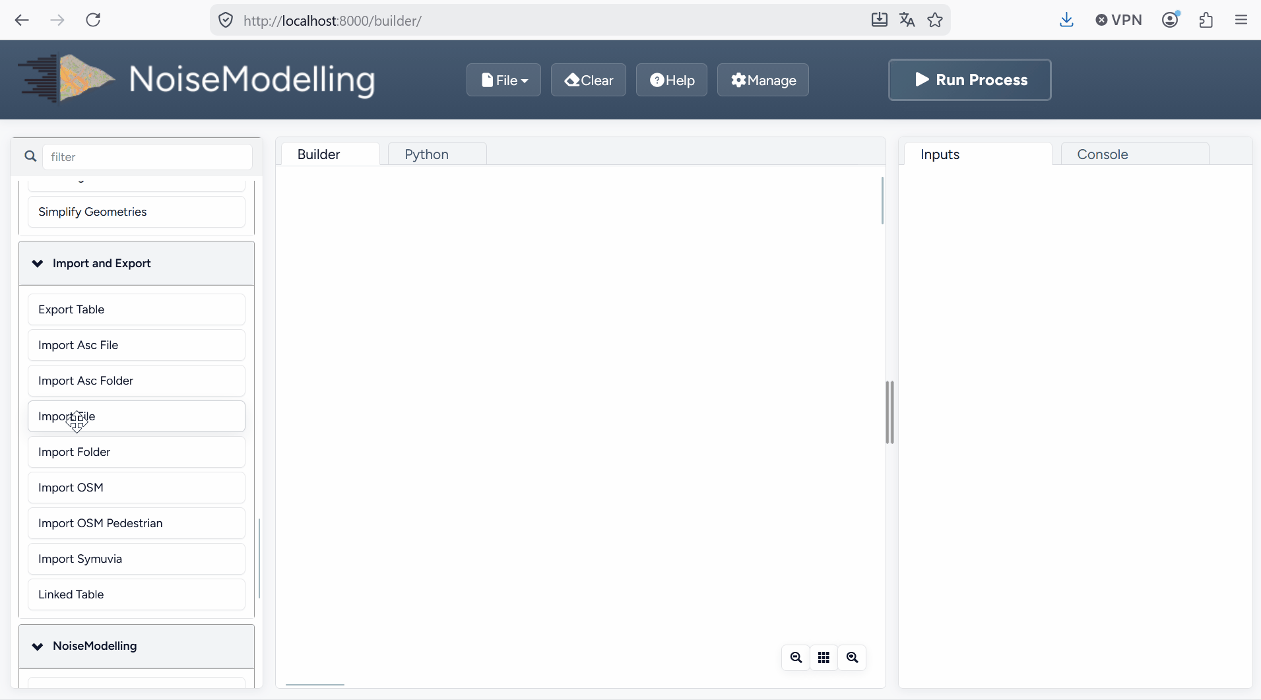
Task: Select the Import OSM block
Action: (137, 488)
